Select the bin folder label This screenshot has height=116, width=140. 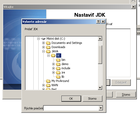[63, 60]
